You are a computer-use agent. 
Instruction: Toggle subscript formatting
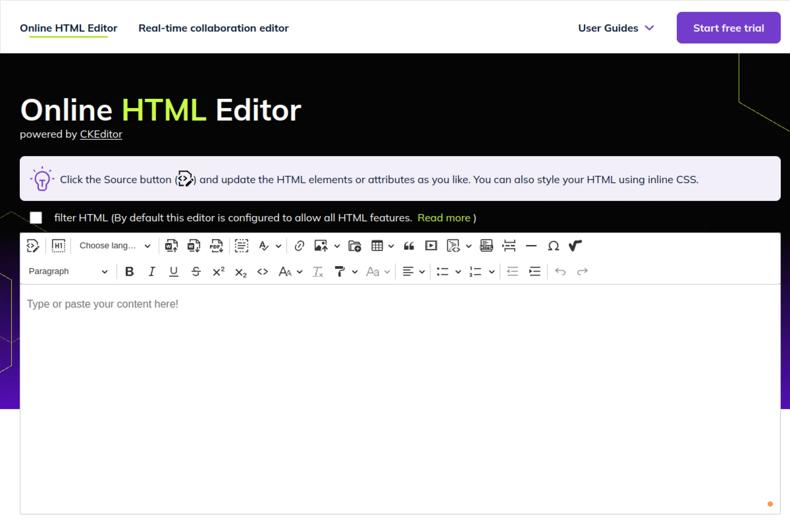pyautogui.click(x=240, y=271)
